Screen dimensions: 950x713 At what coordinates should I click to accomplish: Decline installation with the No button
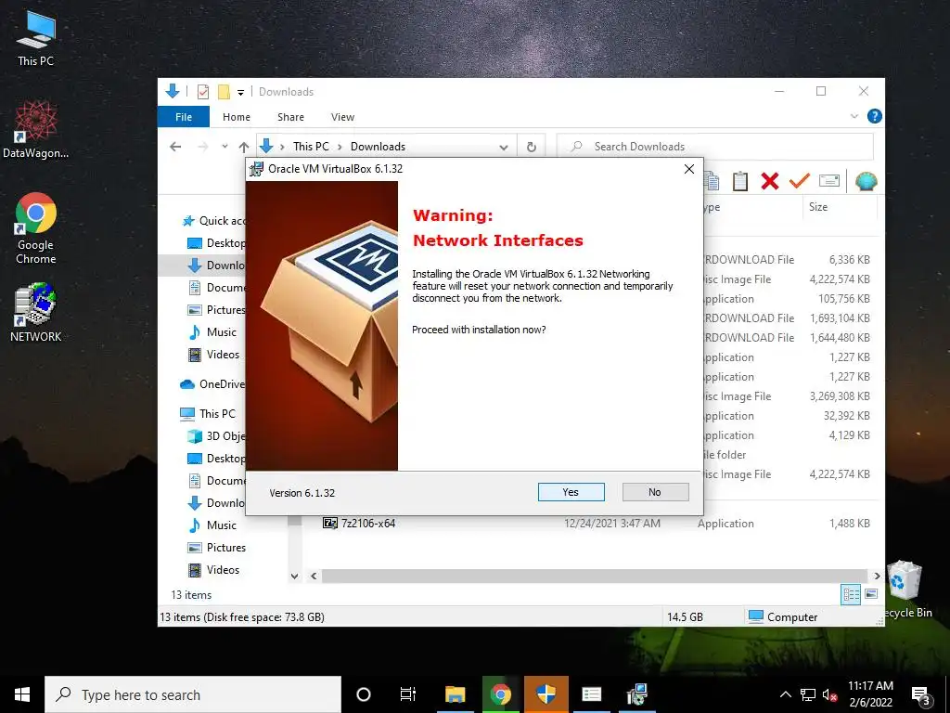point(655,492)
